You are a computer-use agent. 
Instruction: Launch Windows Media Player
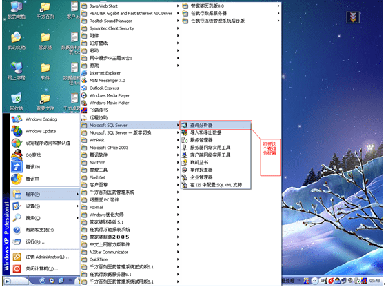[130, 96]
